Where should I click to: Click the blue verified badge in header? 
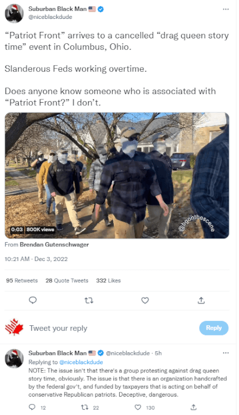point(101,9)
